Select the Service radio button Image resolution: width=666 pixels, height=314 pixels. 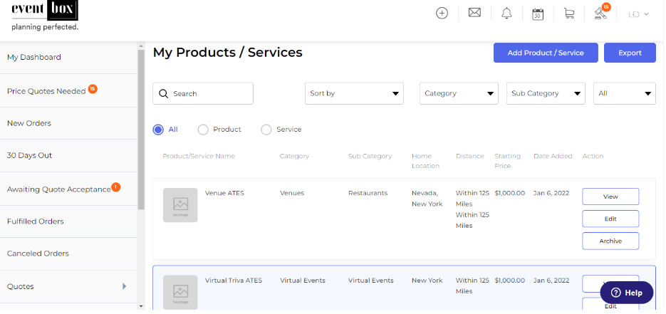266,130
